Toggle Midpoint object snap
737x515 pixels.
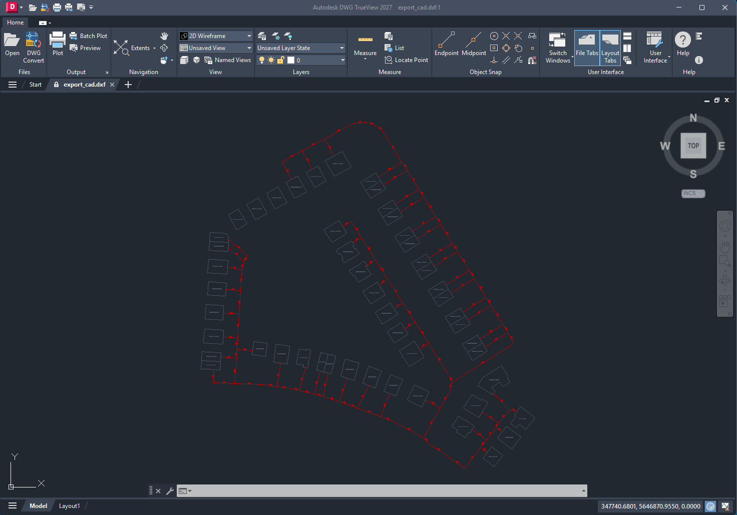pyautogui.click(x=474, y=44)
